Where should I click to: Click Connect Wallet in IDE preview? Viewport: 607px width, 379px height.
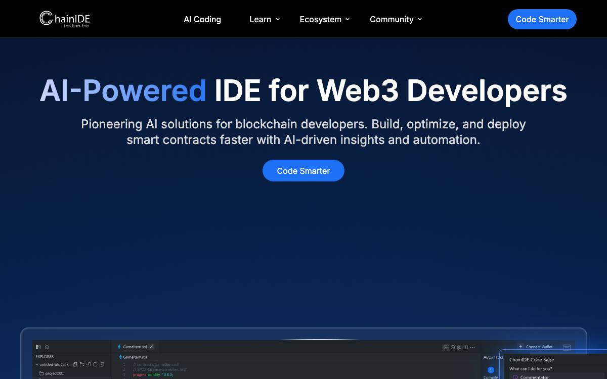(539, 347)
